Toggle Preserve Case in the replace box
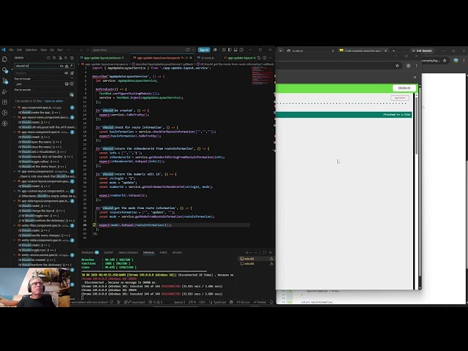The width and height of the screenshot is (468, 351). click(66, 73)
